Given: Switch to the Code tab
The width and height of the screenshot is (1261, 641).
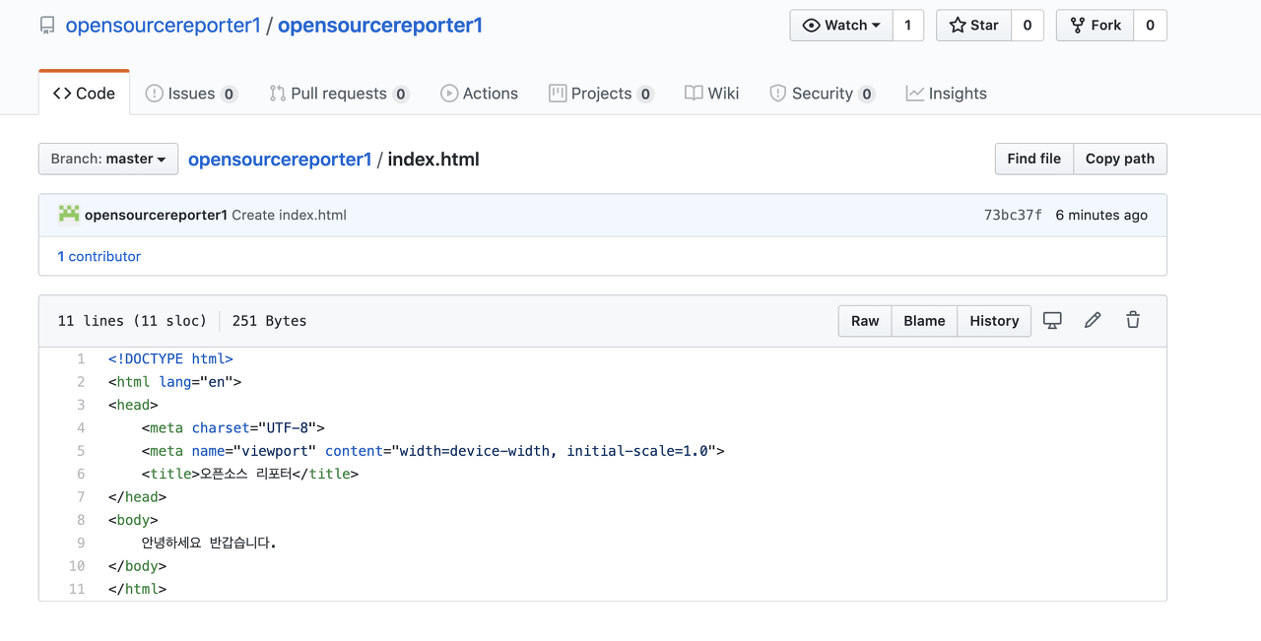Looking at the screenshot, I should 84,94.
